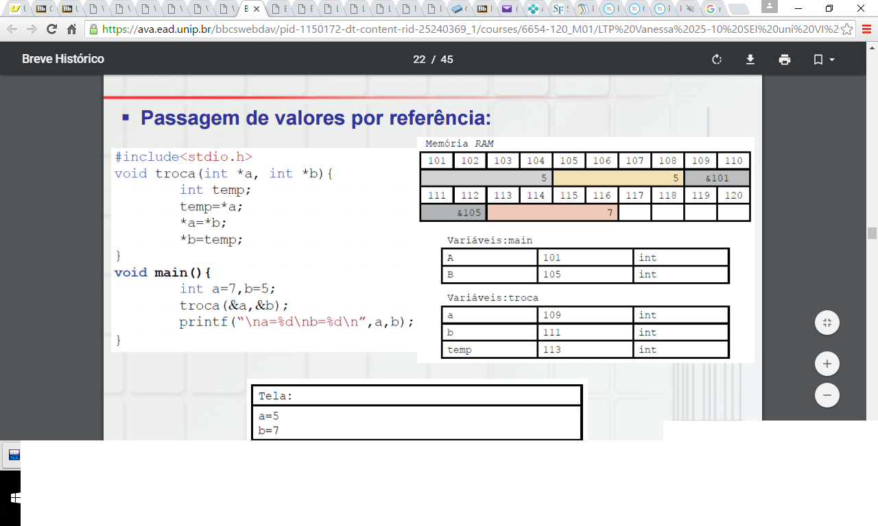This screenshot has width=878, height=526.
Task: Click the code line #include<stdio.h>
Action: pyautogui.click(x=184, y=157)
